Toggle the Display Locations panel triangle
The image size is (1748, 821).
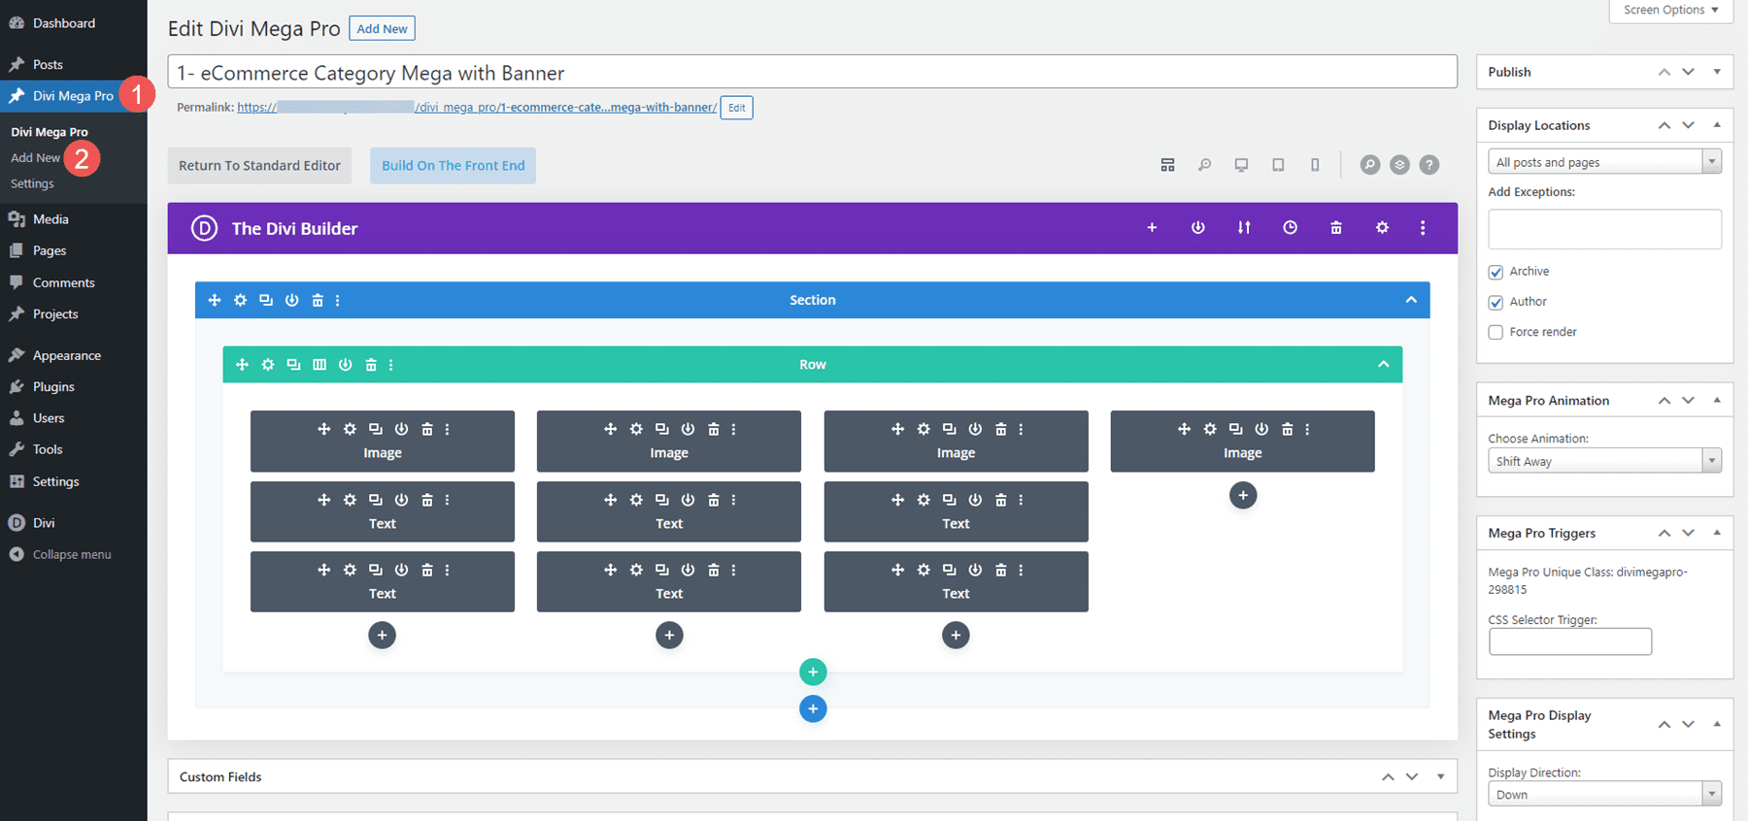coord(1717,125)
